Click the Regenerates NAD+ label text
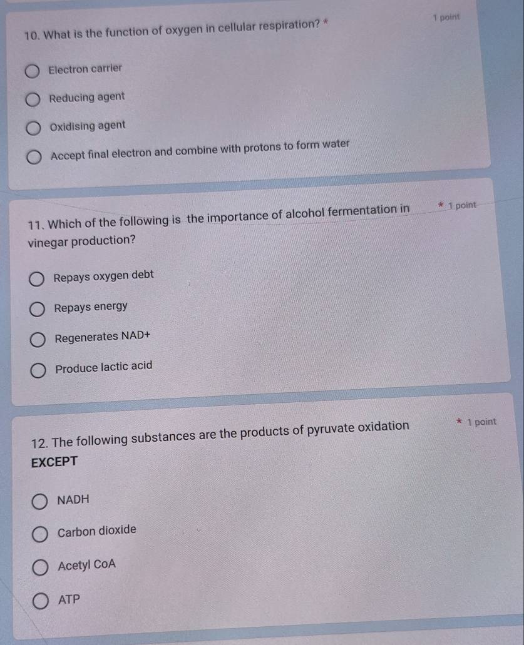This screenshot has width=524, height=645. [103, 337]
